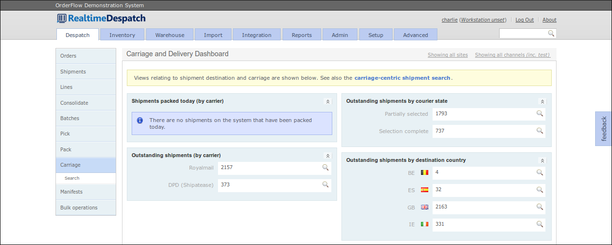612x245 pixels.
Task: Open the Inventory tab
Action: 122,35
